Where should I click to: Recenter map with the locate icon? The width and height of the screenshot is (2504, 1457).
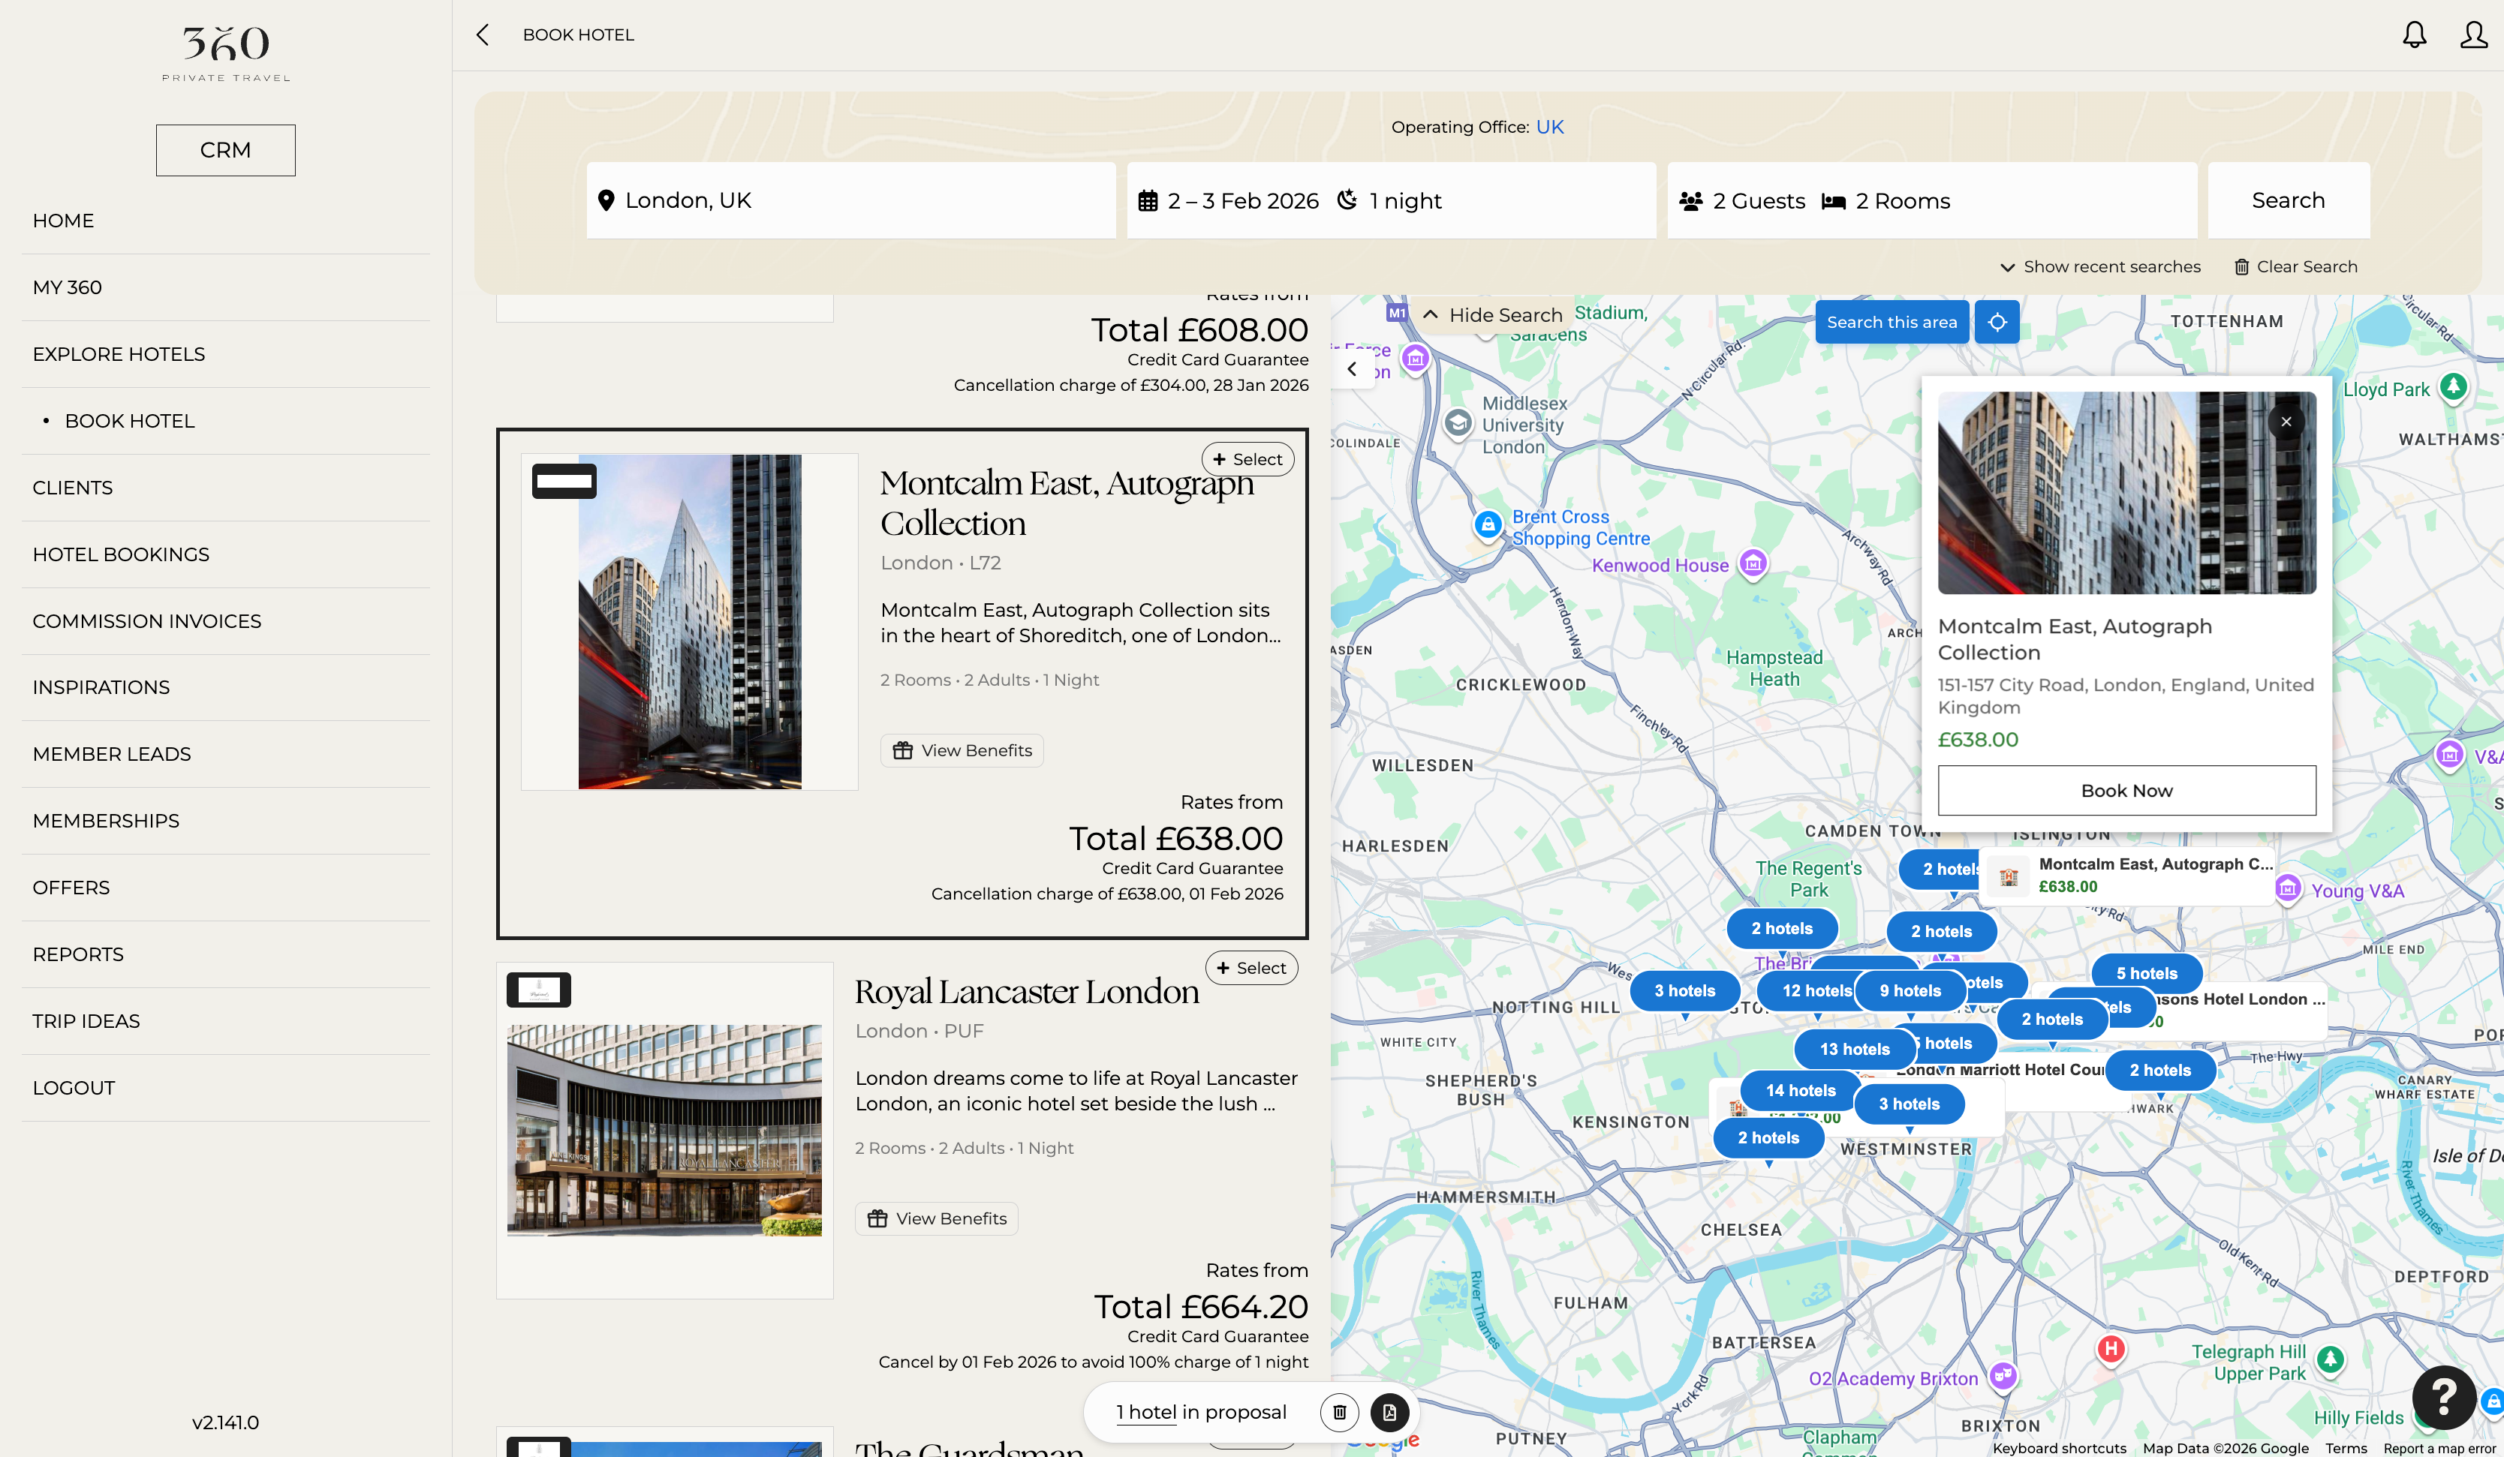pos(1997,322)
